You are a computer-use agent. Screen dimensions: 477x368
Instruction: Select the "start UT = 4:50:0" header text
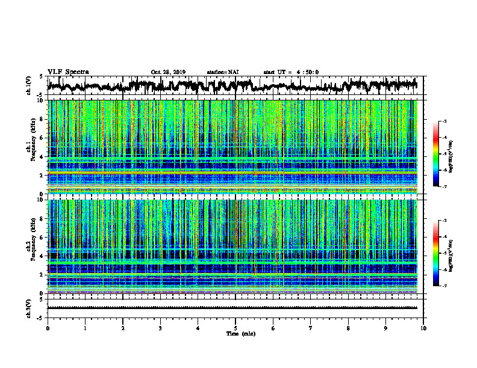click(291, 72)
